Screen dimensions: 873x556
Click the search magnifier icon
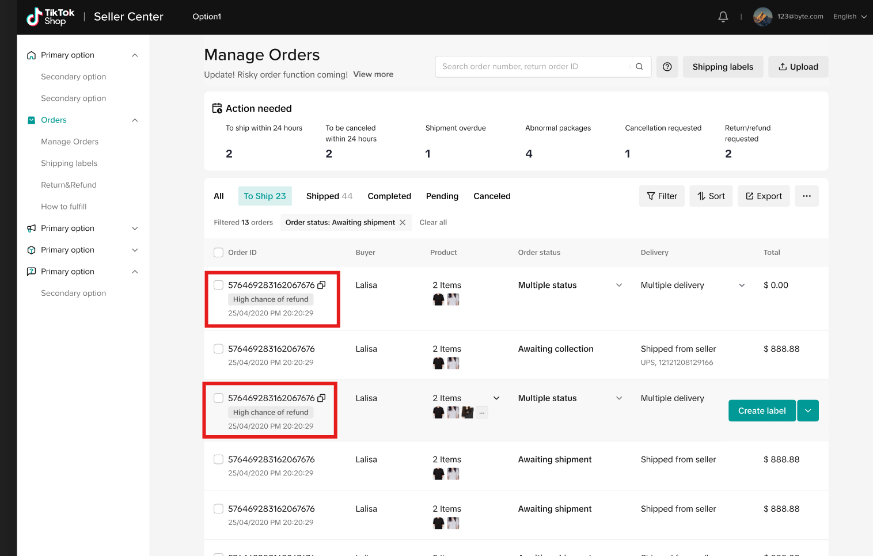(x=639, y=67)
